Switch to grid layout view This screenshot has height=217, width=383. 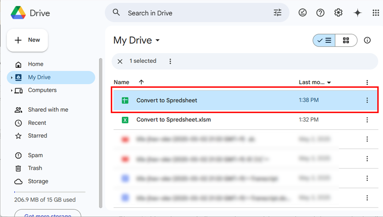[x=346, y=40]
